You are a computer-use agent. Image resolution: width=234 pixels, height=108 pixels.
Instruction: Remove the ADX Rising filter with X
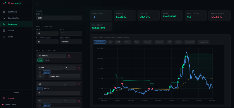coord(69,56)
